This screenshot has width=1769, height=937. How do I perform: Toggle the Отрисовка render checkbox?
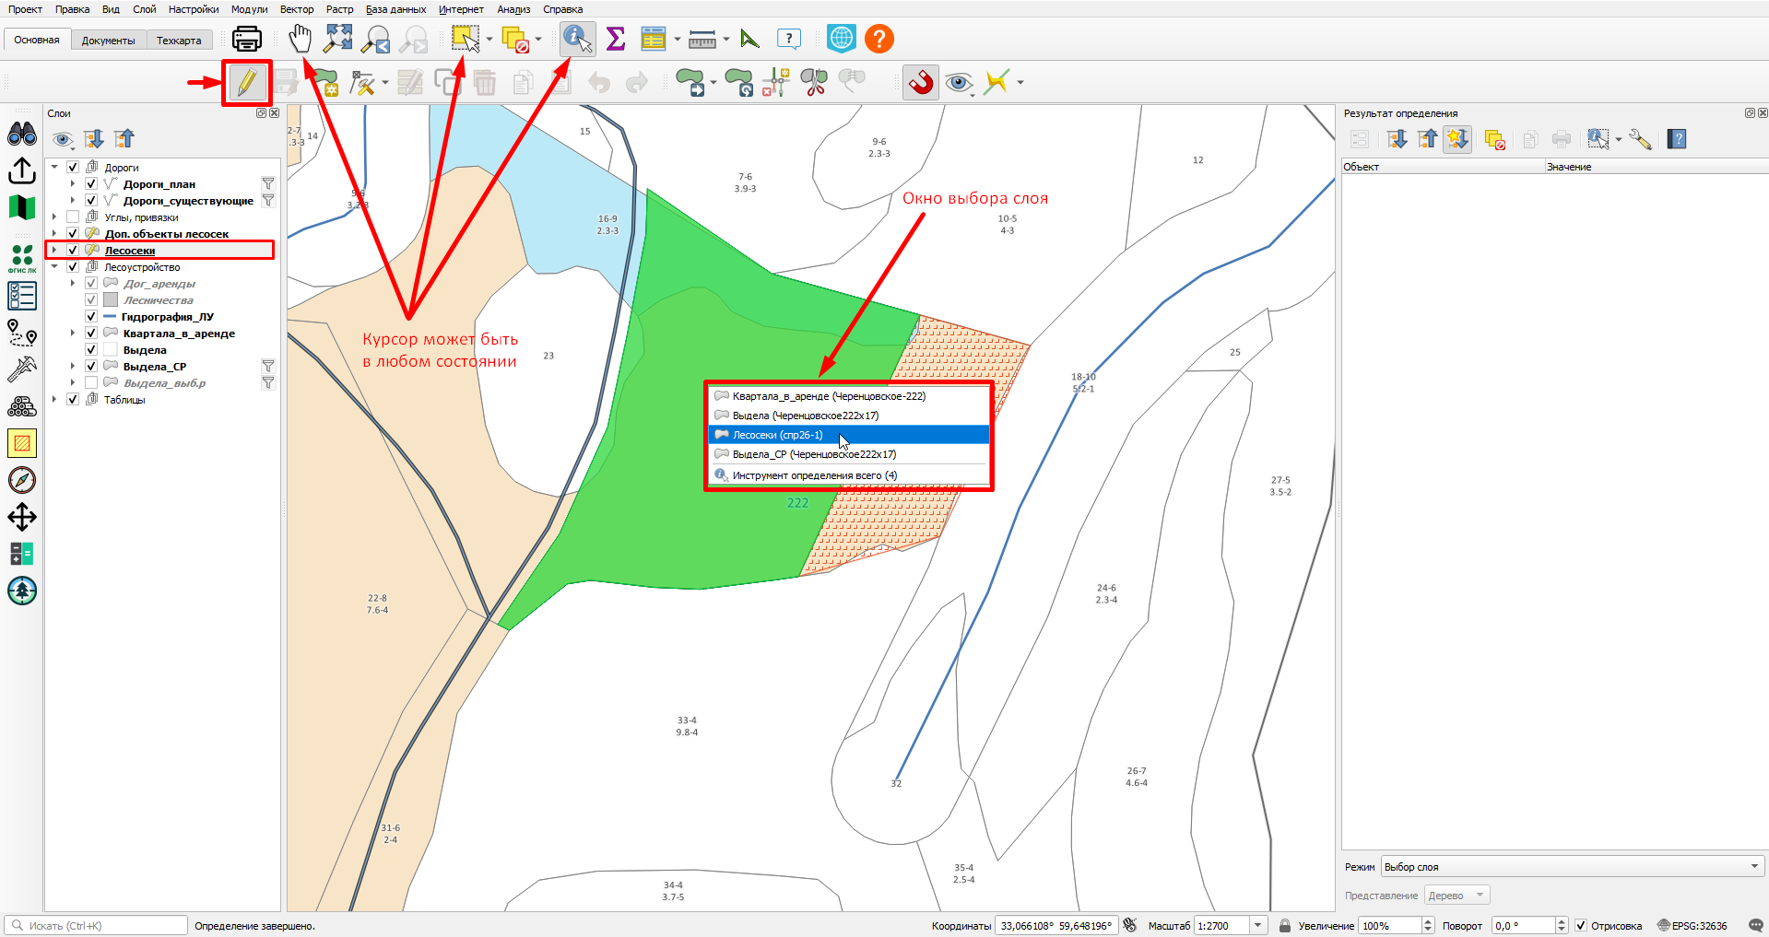click(x=1581, y=926)
